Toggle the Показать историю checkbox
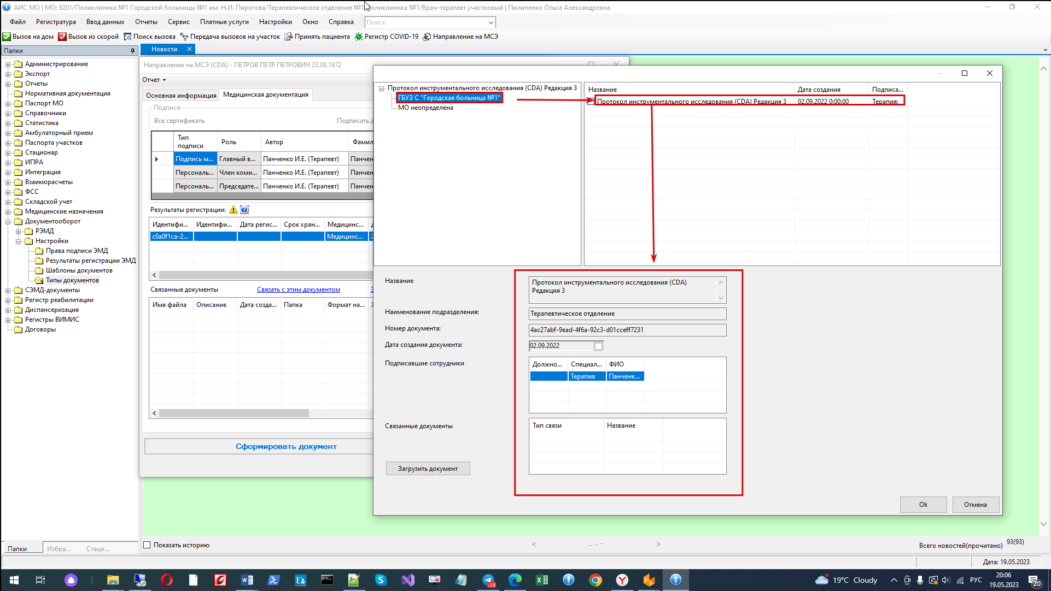1051x591 pixels. [x=147, y=545]
